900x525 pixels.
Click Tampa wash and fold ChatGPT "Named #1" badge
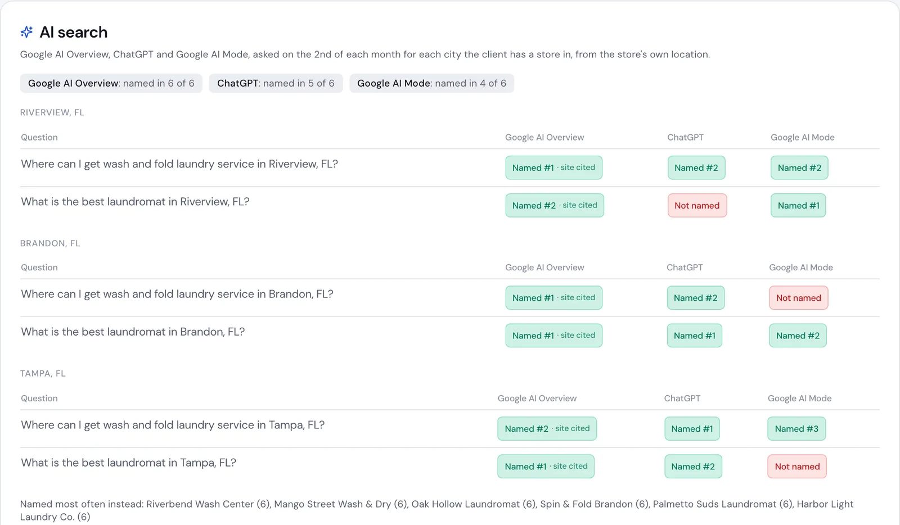coord(692,428)
